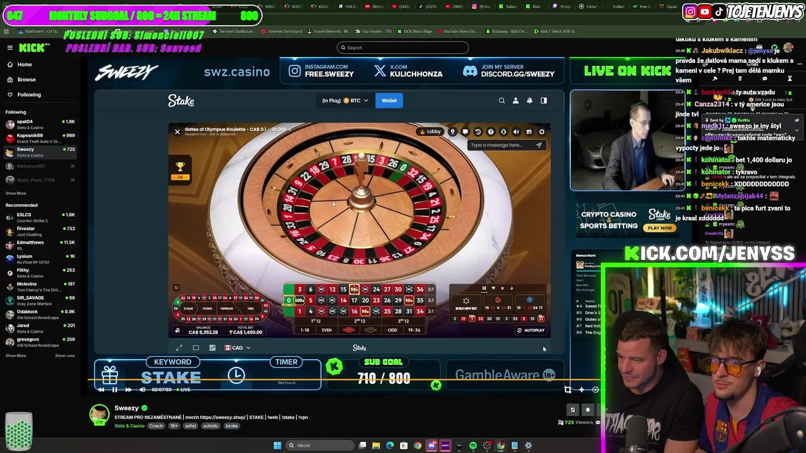The image size is (806, 453).
Task: Toggle theater mode icon below game
Action: click(196, 347)
